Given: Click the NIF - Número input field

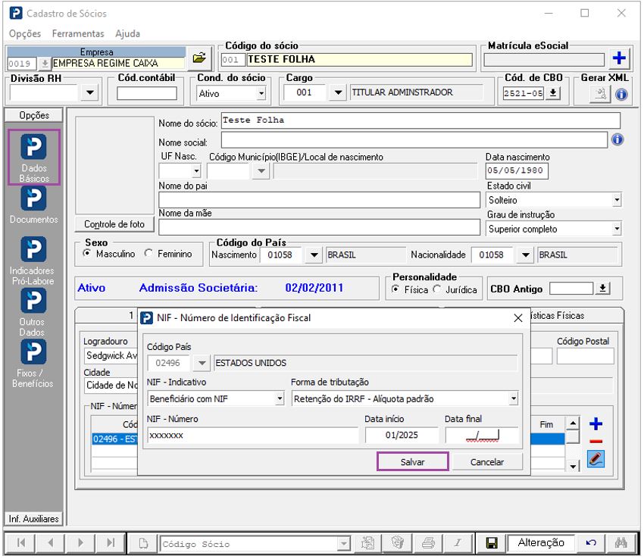Looking at the screenshot, I should 252,436.
